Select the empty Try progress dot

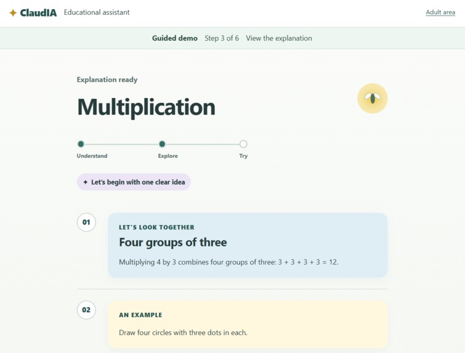243,144
